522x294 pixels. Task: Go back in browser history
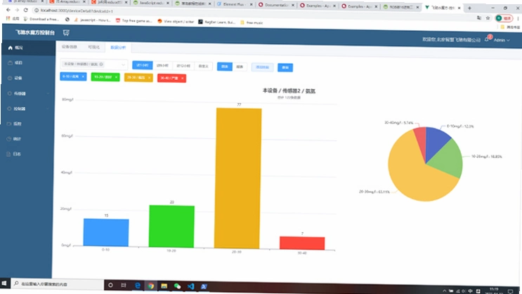pyautogui.click(x=8, y=10)
